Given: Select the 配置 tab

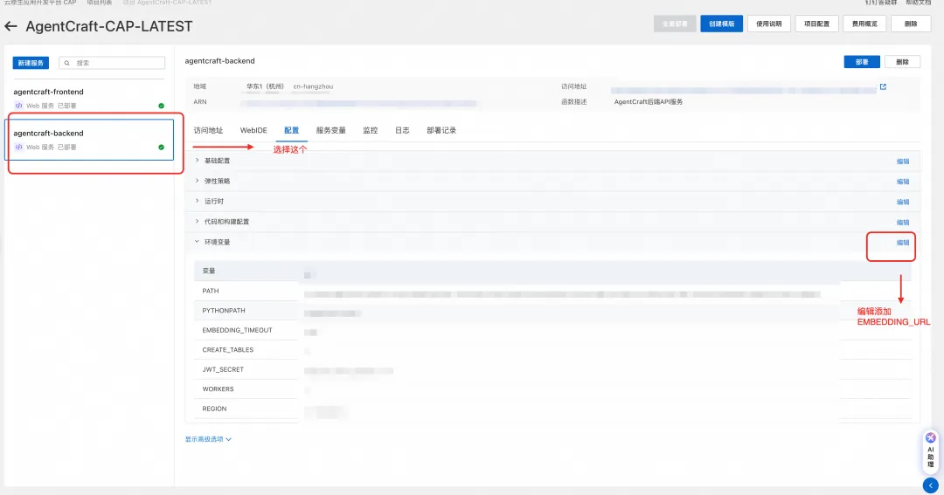Looking at the screenshot, I should pyautogui.click(x=291, y=131).
